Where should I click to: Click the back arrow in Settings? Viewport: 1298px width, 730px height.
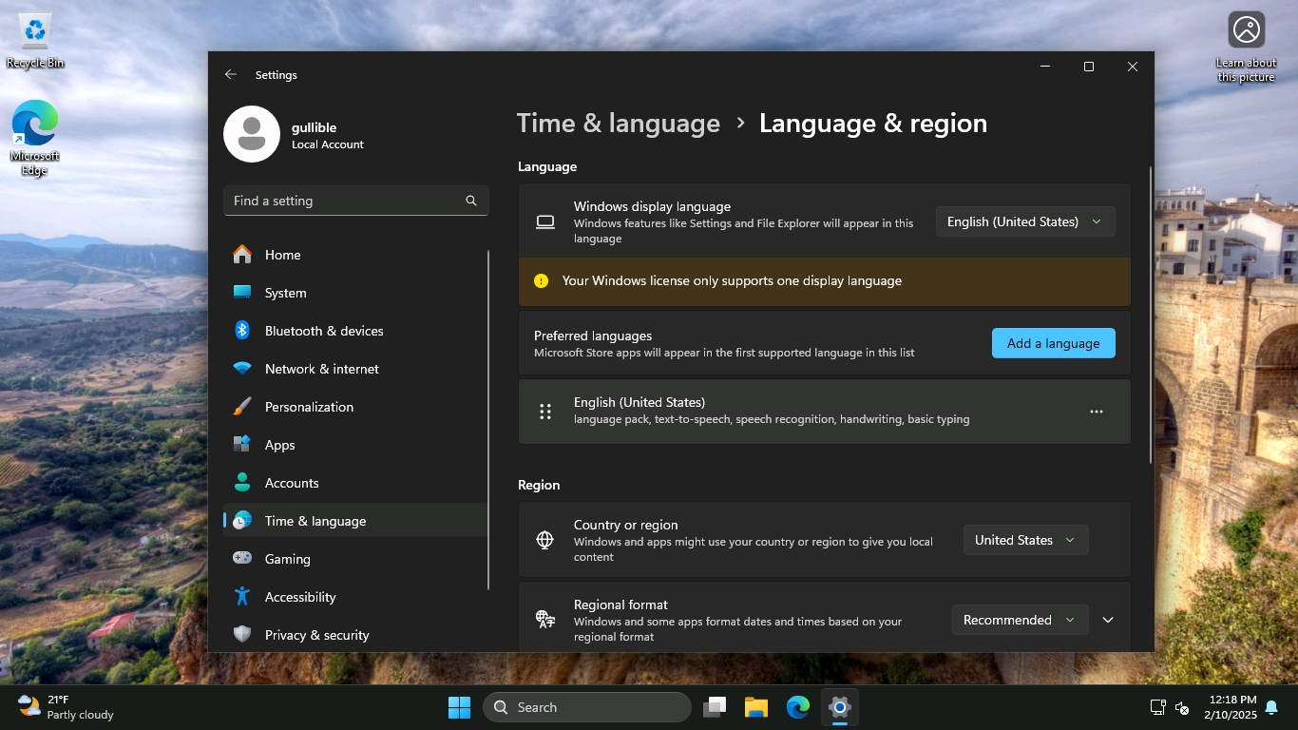point(231,74)
